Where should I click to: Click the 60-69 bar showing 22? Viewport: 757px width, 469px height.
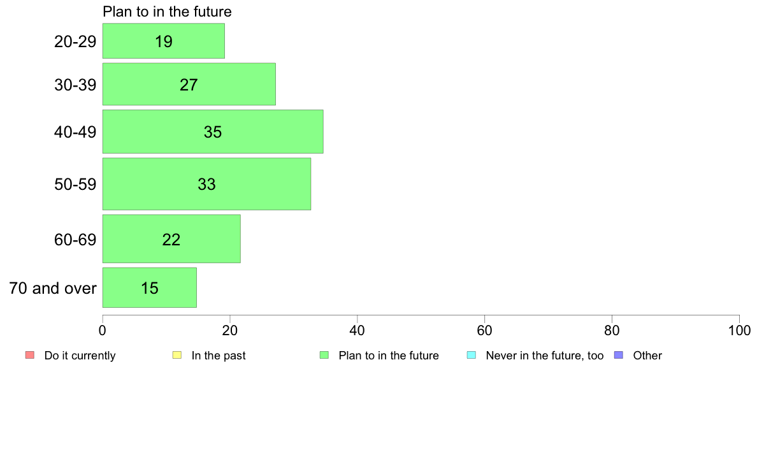coord(171,239)
